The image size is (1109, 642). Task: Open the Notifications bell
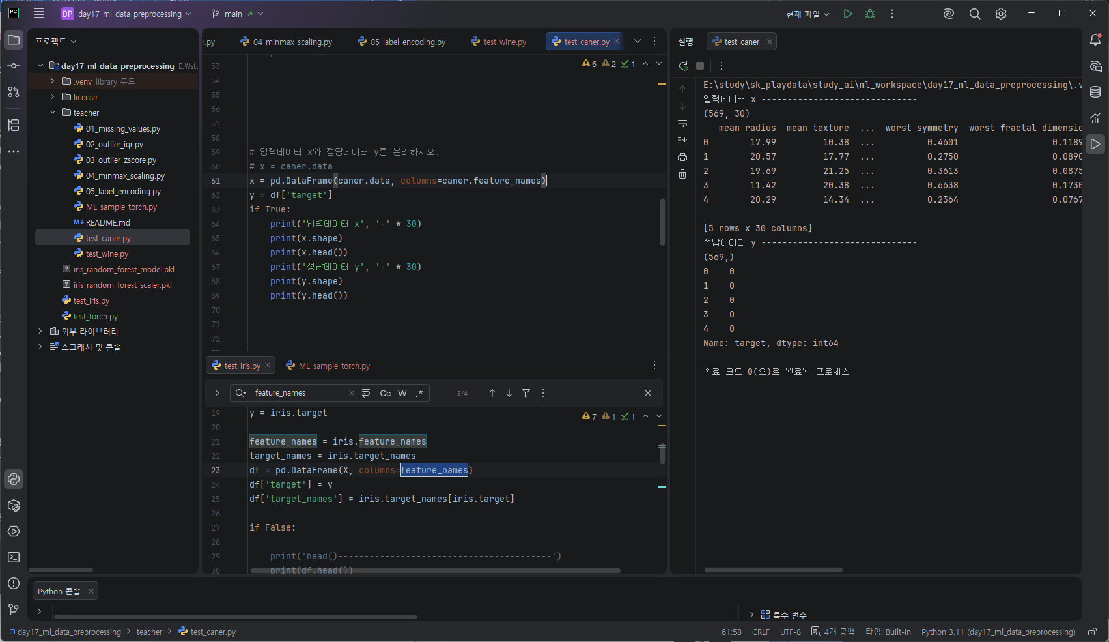pyautogui.click(x=1095, y=40)
